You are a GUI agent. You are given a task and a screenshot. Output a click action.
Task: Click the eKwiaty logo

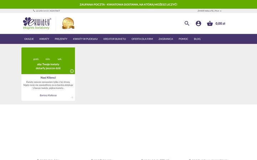click(x=37, y=23)
